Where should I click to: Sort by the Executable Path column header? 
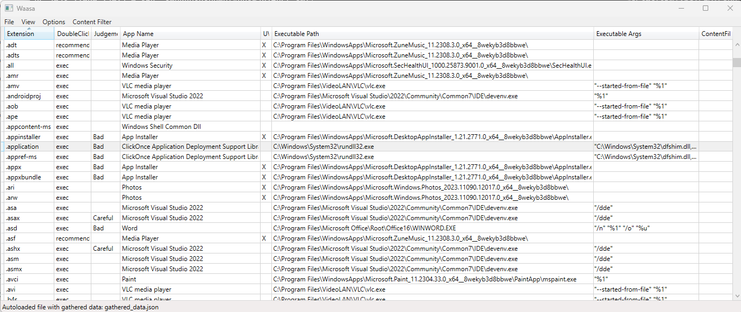pos(433,34)
